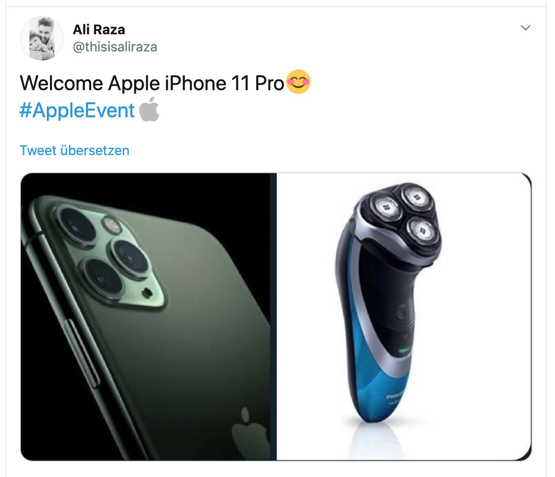
Task: Click the green LED on the shaver
Action: click(404, 350)
